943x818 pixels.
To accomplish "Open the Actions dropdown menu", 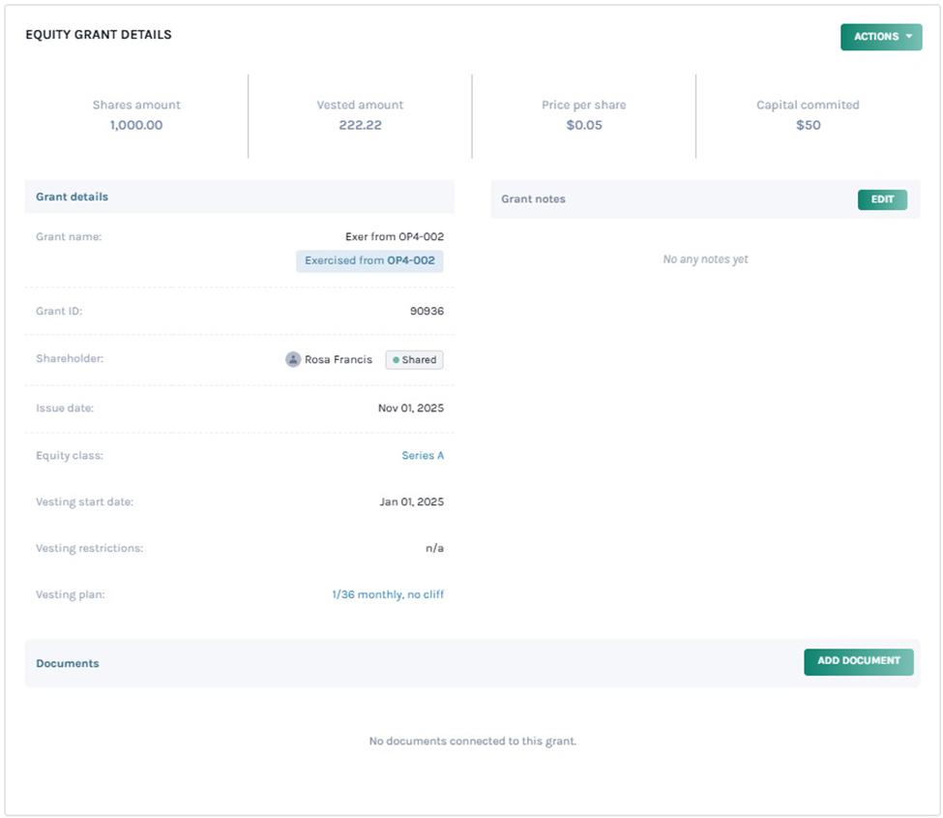I will tap(880, 37).
